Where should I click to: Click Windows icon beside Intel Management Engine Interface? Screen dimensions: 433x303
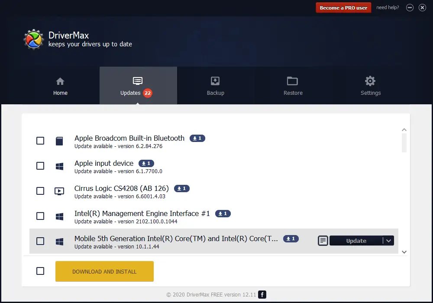pyautogui.click(x=59, y=216)
